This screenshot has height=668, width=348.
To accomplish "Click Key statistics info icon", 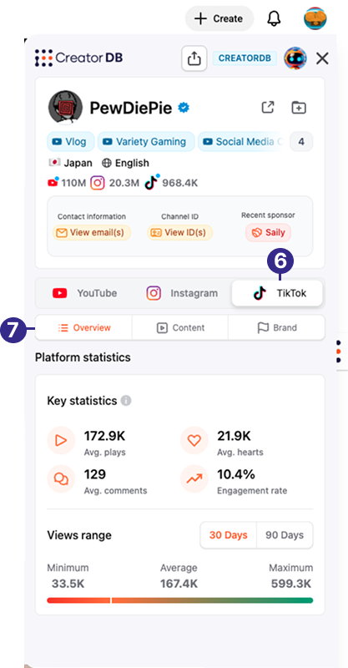I will pyautogui.click(x=126, y=401).
